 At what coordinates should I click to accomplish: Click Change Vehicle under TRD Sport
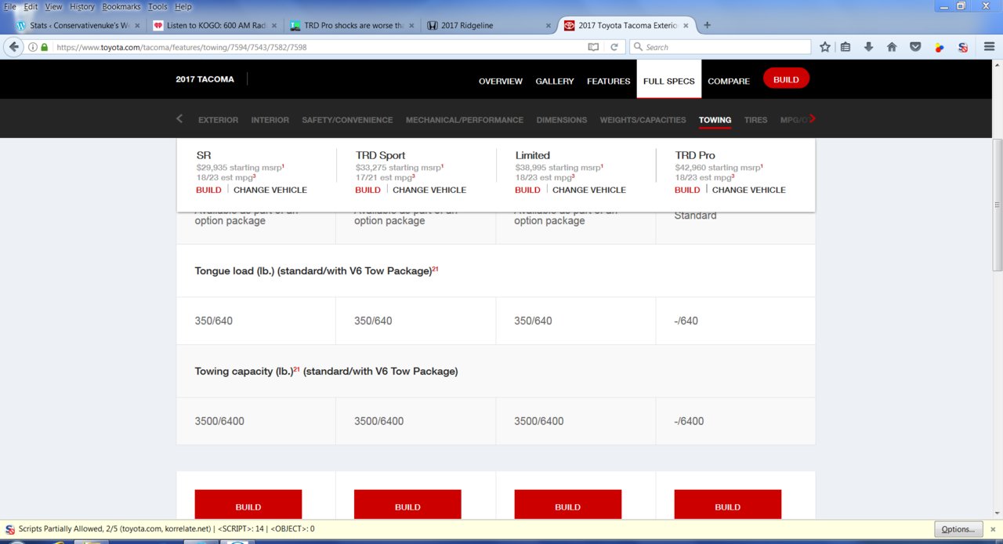tap(429, 190)
